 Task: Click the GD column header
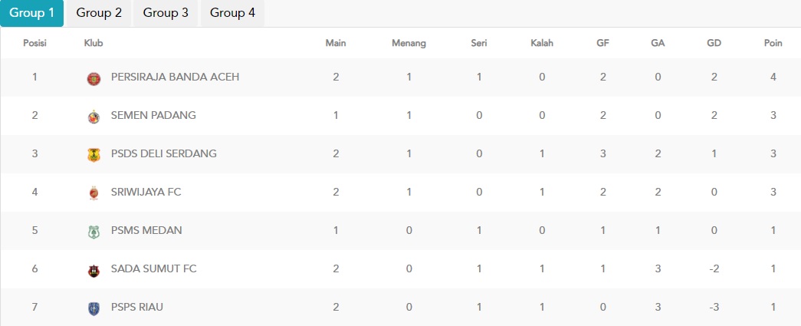[714, 43]
